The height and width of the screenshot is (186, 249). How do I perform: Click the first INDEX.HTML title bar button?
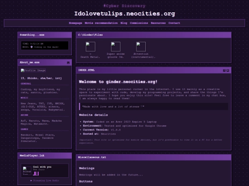click(x=224, y=70)
